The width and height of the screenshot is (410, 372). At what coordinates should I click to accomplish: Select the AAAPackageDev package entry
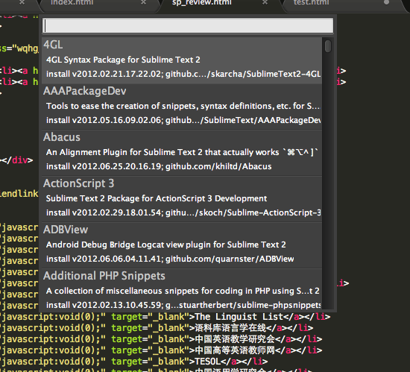[182, 107]
